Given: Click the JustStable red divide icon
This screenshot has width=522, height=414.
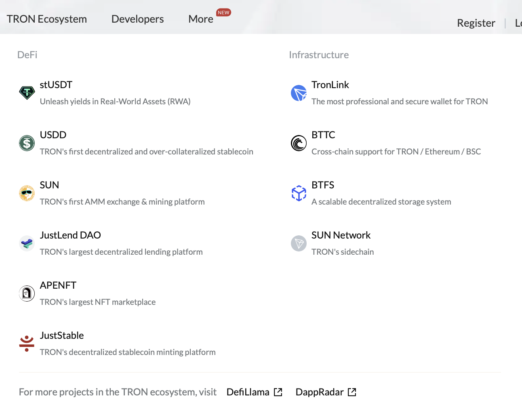Looking at the screenshot, I should (27, 344).
